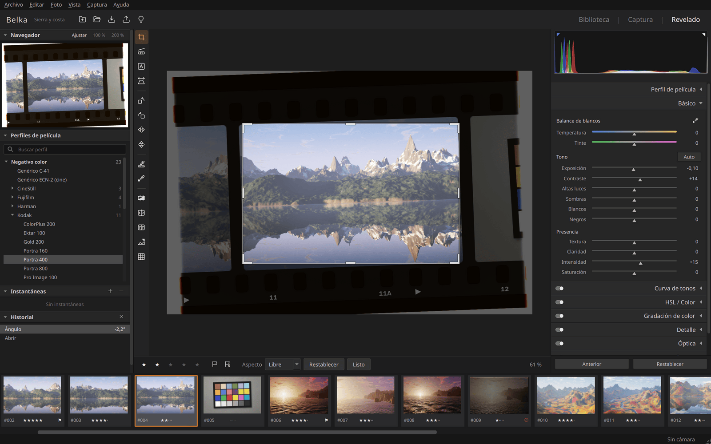This screenshot has width=711, height=444.
Task: Click the import download icon in top bar
Action: tap(112, 19)
